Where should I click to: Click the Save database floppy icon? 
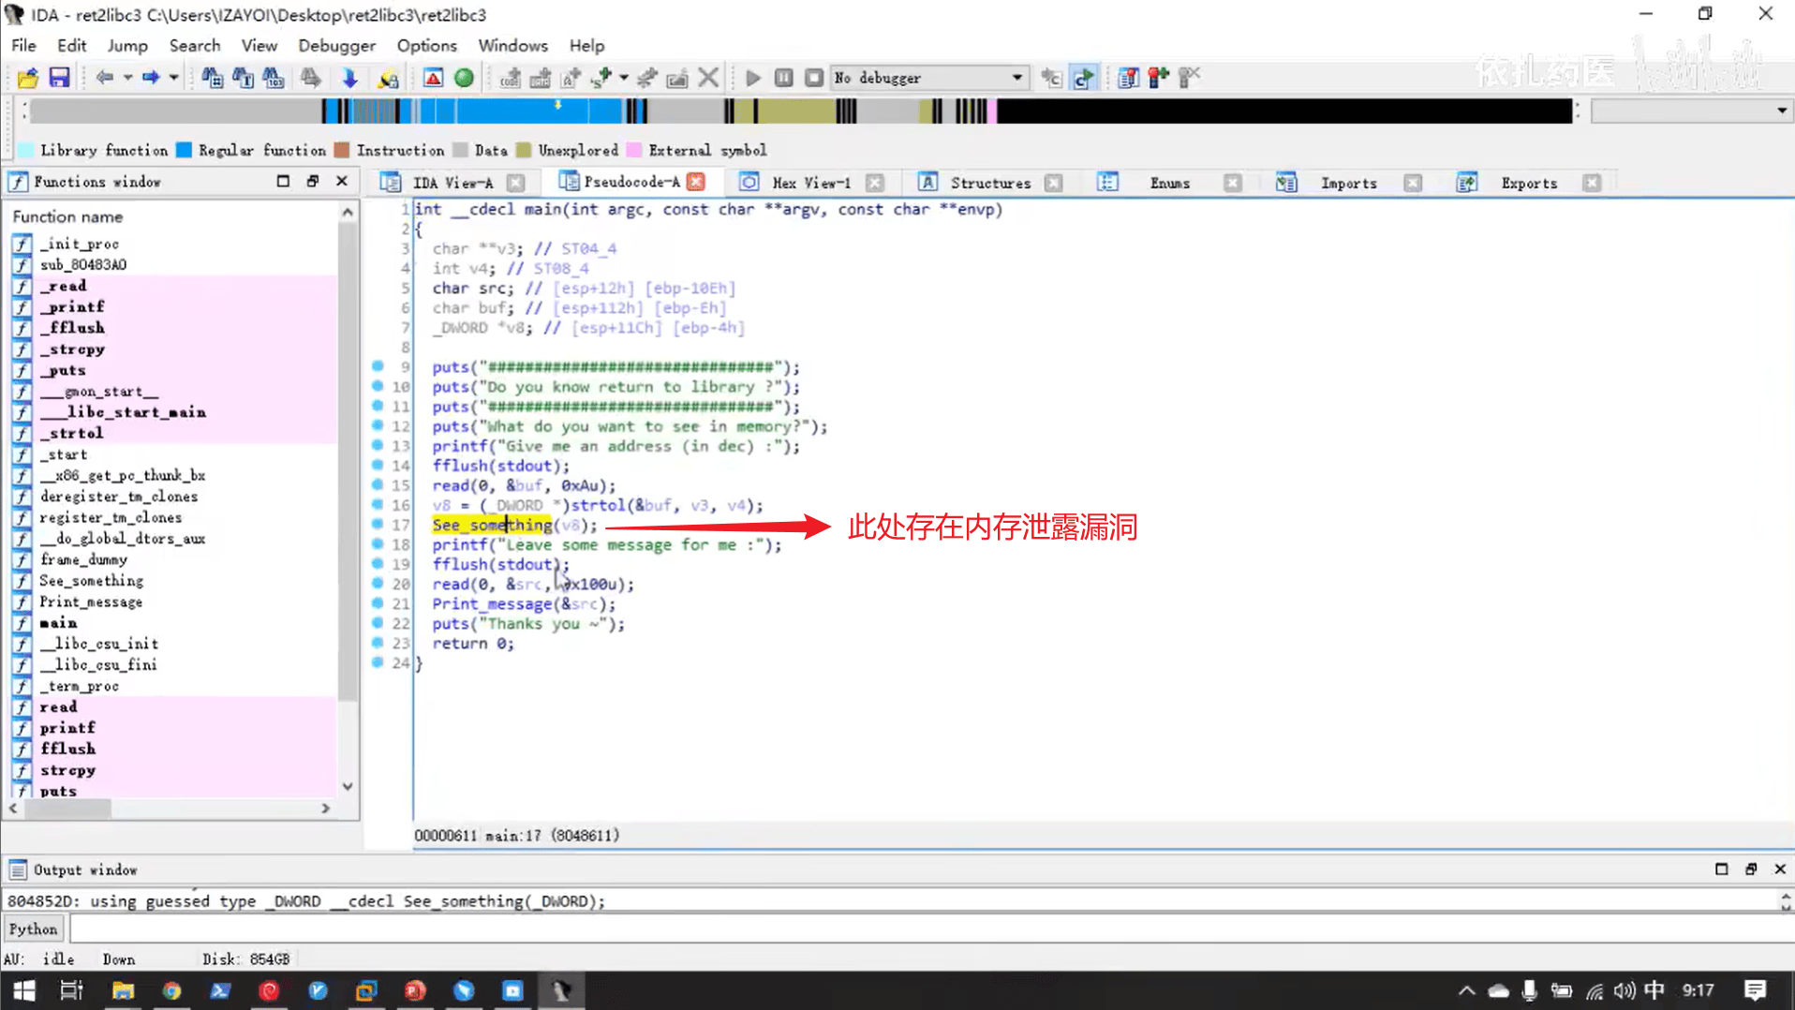pos(59,78)
